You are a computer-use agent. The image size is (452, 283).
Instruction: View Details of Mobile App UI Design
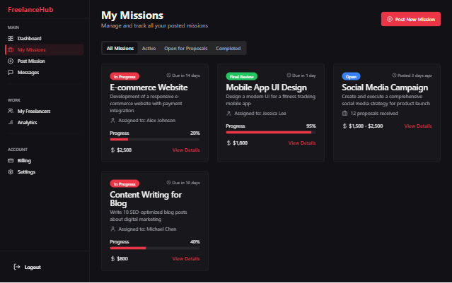point(302,143)
